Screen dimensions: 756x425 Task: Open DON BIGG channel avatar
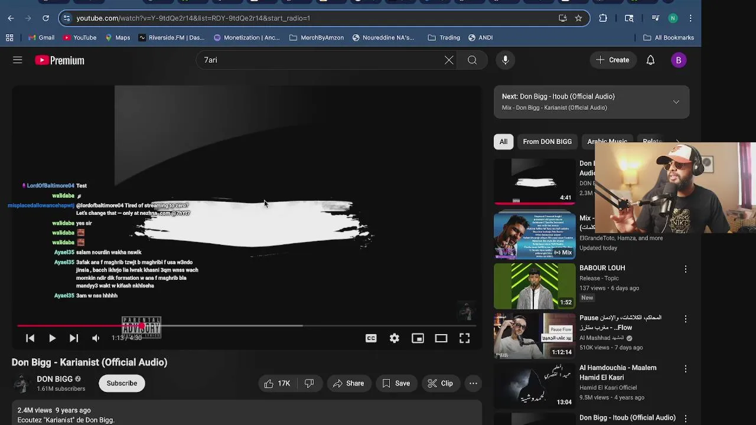[x=22, y=384]
